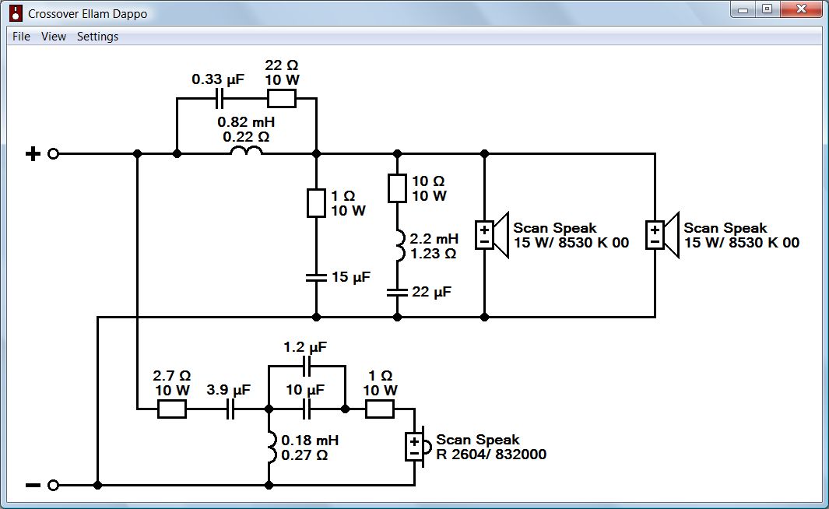Open the Settings menu
The image size is (829, 509).
(x=98, y=37)
